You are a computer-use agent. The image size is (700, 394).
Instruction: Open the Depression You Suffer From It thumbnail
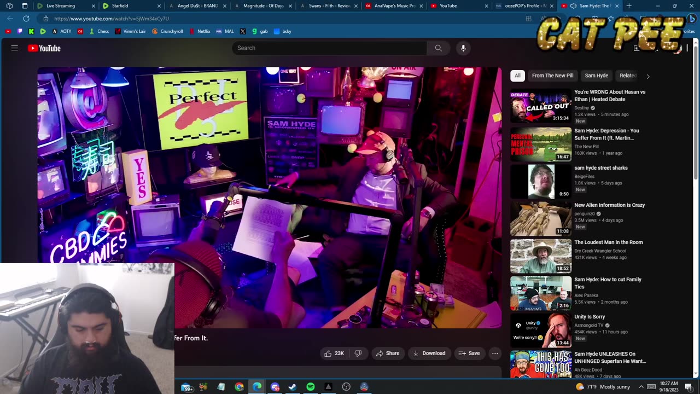pos(541,144)
